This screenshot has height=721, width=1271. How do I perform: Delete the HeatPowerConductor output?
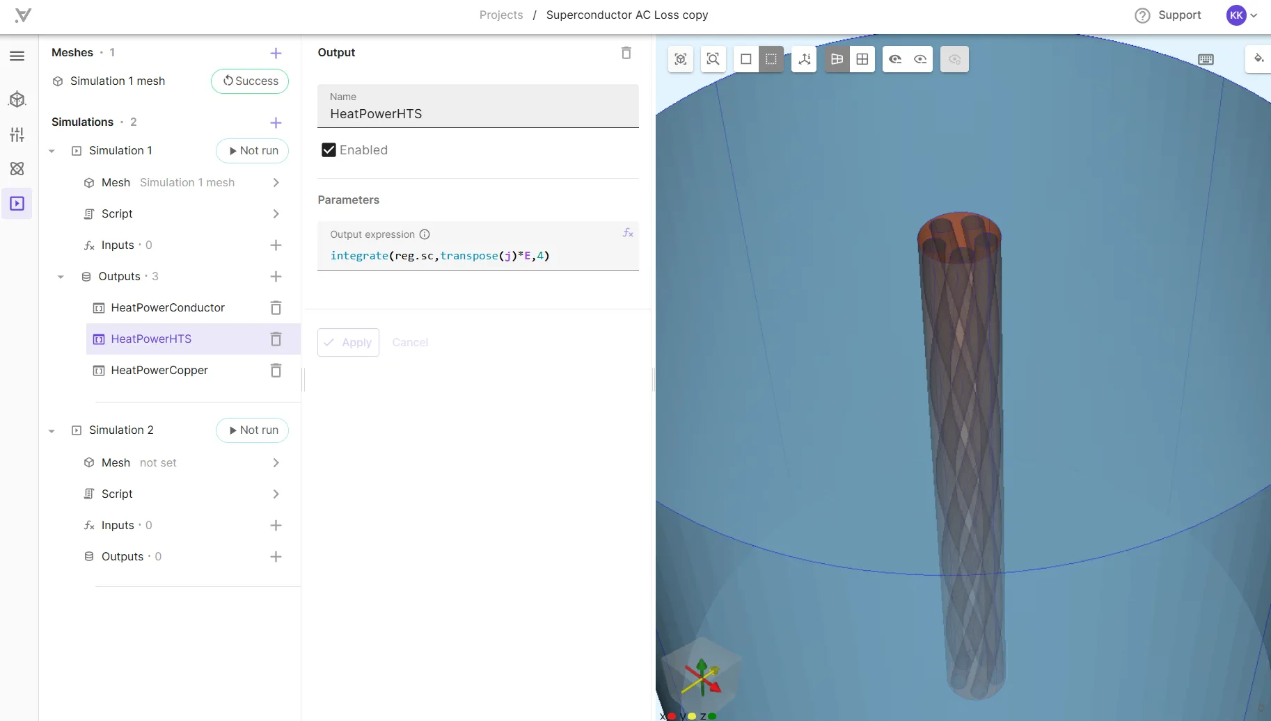276,307
